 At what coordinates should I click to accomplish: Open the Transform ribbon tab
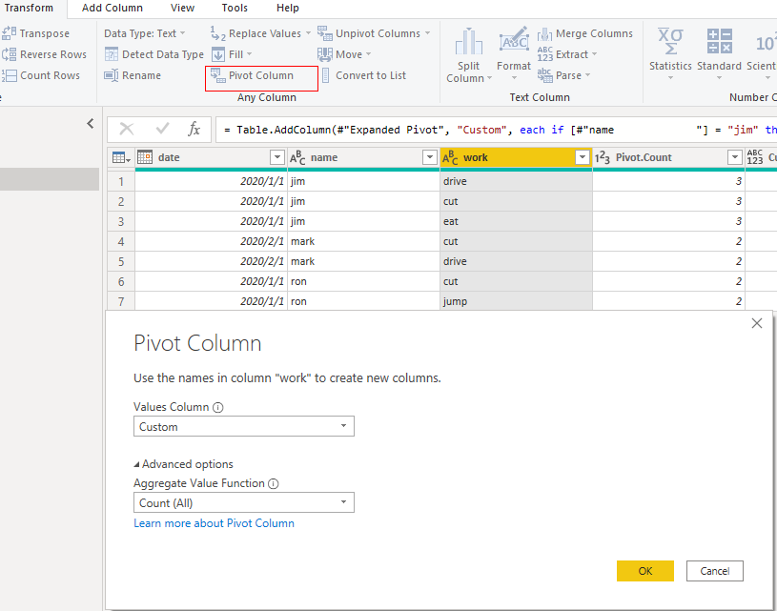pos(29,8)
